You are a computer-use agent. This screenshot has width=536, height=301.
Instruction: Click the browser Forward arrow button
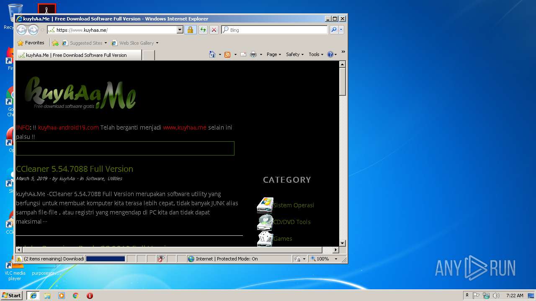pos(33,30)
